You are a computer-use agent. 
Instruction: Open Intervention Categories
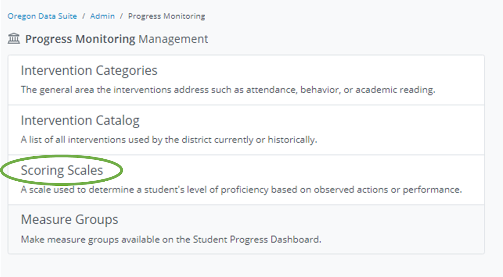(89, 71)
